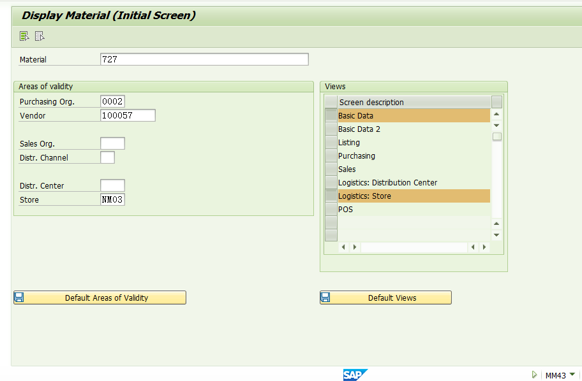
Task: Click the Vendor field with 100057
Action: 128,115
